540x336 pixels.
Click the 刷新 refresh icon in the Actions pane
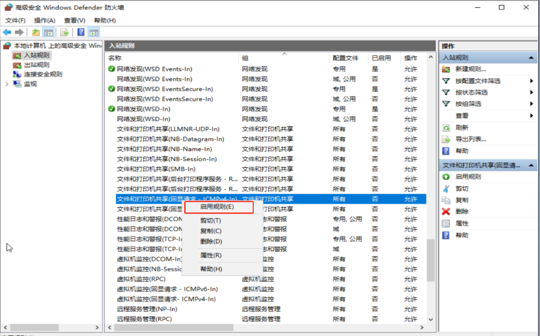446,128
